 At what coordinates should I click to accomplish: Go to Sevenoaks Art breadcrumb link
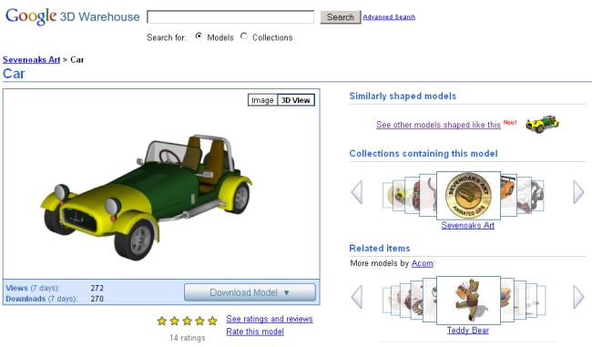[x=31, y=60]
